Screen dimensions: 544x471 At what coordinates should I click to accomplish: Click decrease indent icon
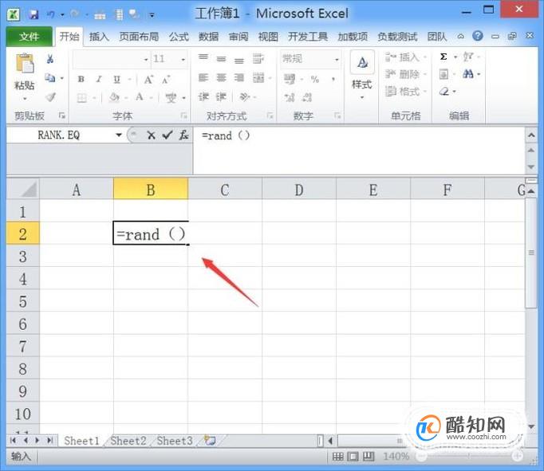pos(203,96)
